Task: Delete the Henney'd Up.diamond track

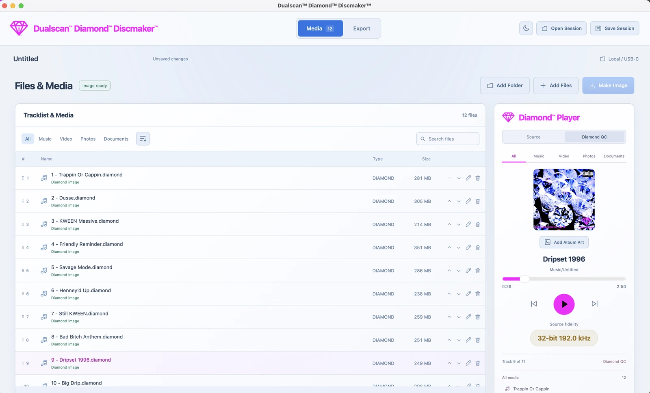Action: coord(478,294)
